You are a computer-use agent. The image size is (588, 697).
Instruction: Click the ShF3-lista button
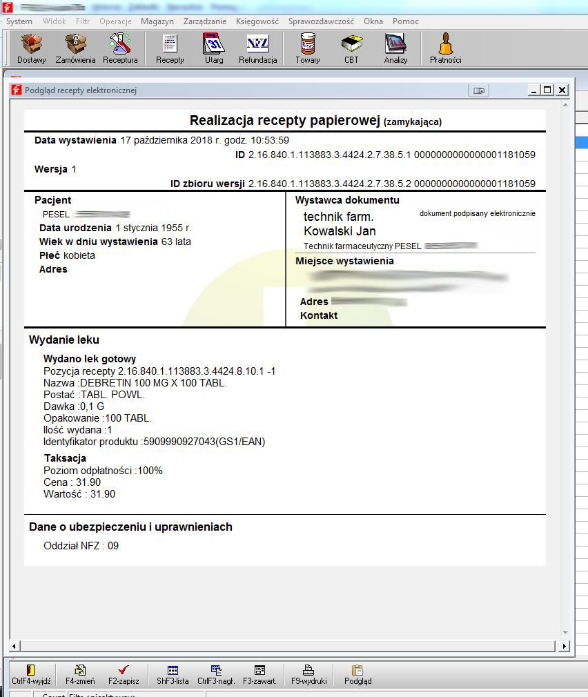173,674
